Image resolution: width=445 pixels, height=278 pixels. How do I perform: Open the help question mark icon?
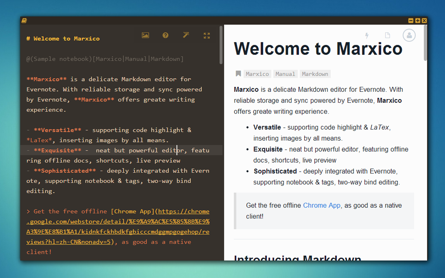pos(165,35)
